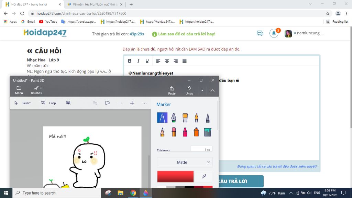Choose the Oil brush tool

[185, 118]
